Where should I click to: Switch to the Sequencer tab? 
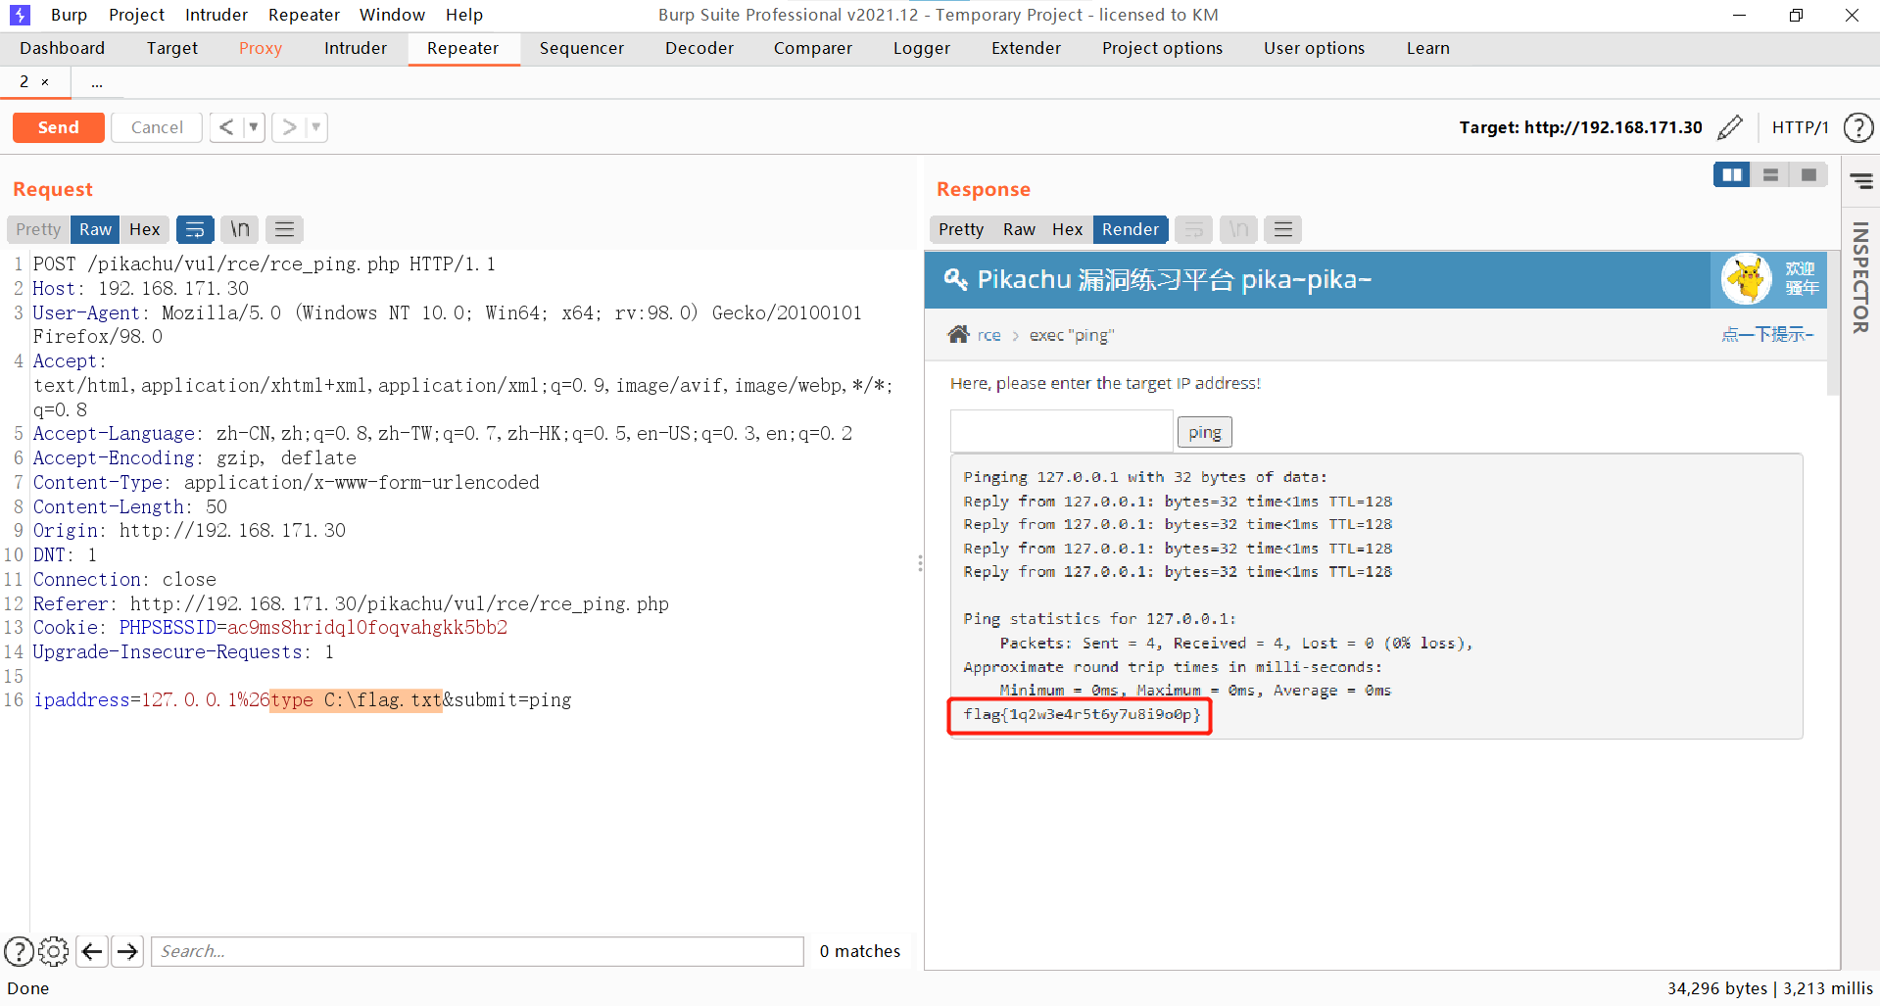[582, 48]
